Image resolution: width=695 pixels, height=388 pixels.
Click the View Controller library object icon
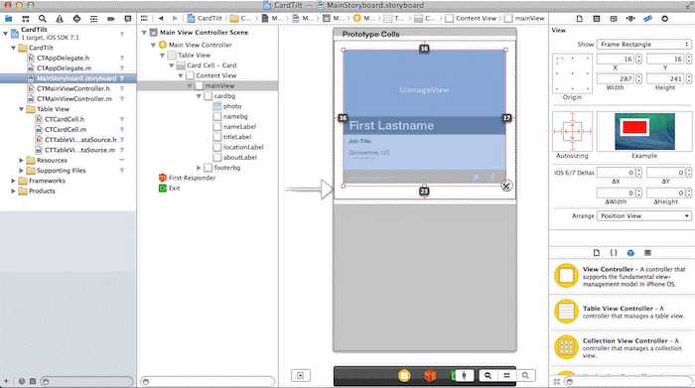[x=566, y=276]
